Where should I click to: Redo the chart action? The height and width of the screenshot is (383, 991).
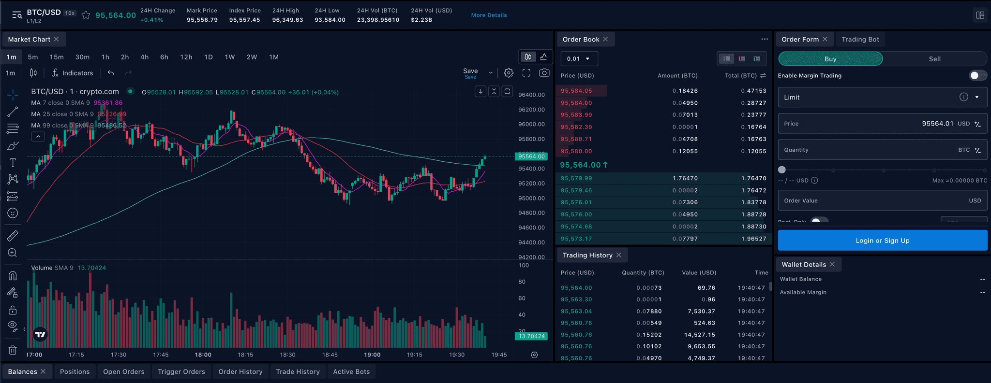click(x=128, y=73)
